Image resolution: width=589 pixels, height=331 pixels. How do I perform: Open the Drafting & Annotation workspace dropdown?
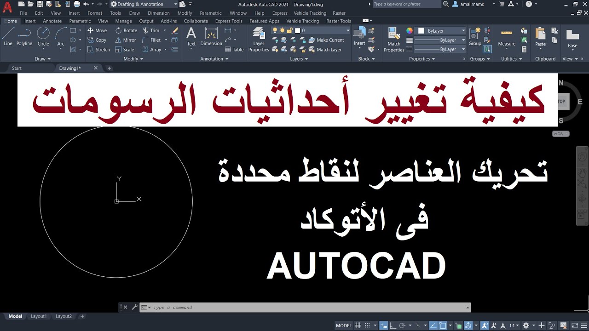[x=144, y=4]
